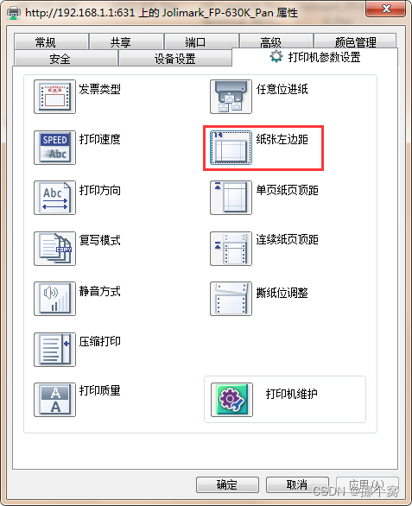Open the 设备设置 tab
Viewport: 412px width, 506px height.
(175, 59)
